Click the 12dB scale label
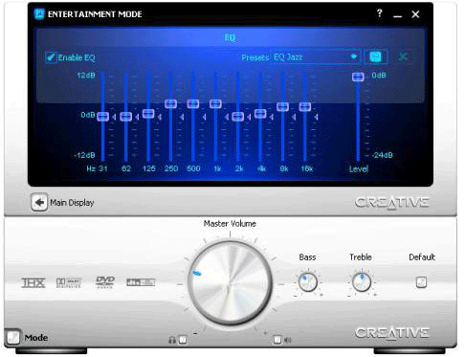The height and width of the screenshot is (357, 465). (x=86, y=76)
